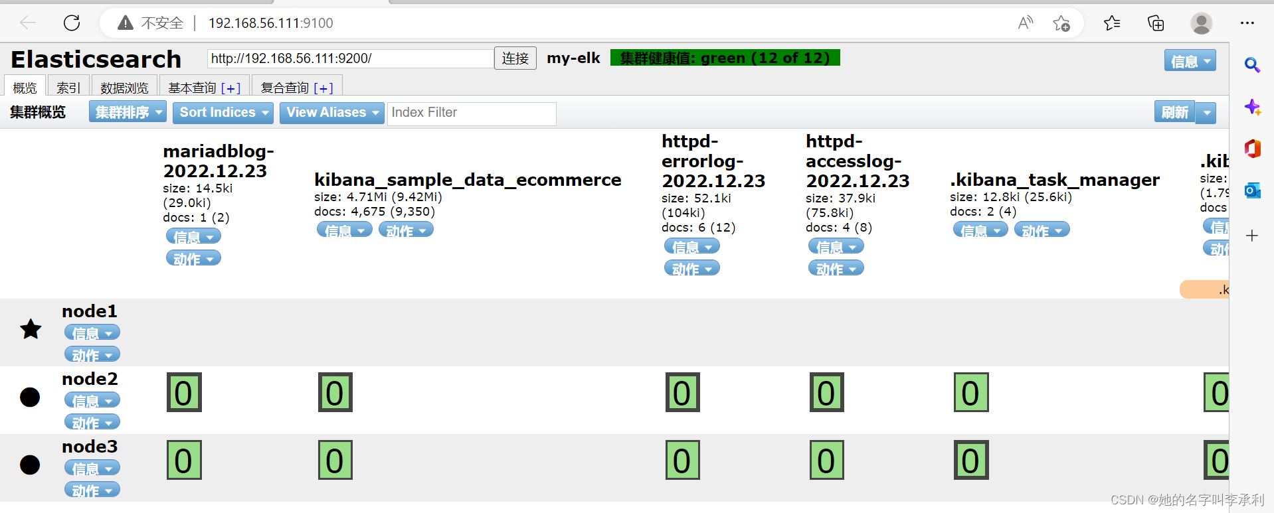The height and width of the screenshot is (513, 1274).
Task: Open 信息 dropdown under .kibana_task_manager
Action: [980, 230]
